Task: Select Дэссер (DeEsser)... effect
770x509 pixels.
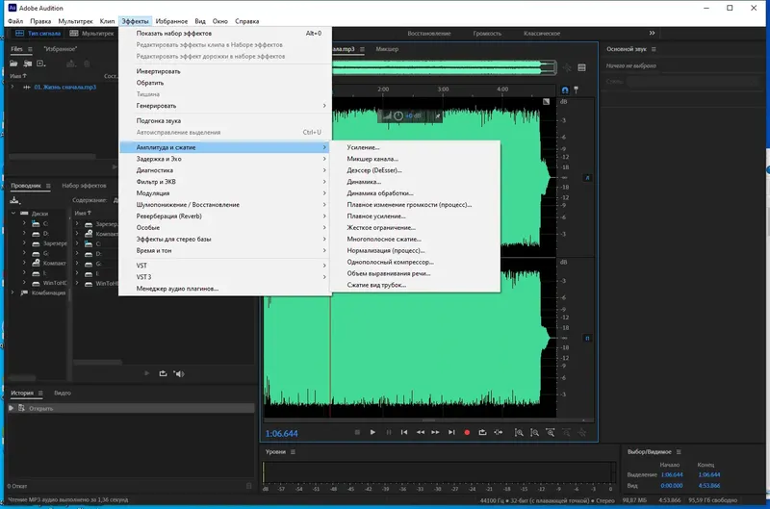Action: [416, 170]
